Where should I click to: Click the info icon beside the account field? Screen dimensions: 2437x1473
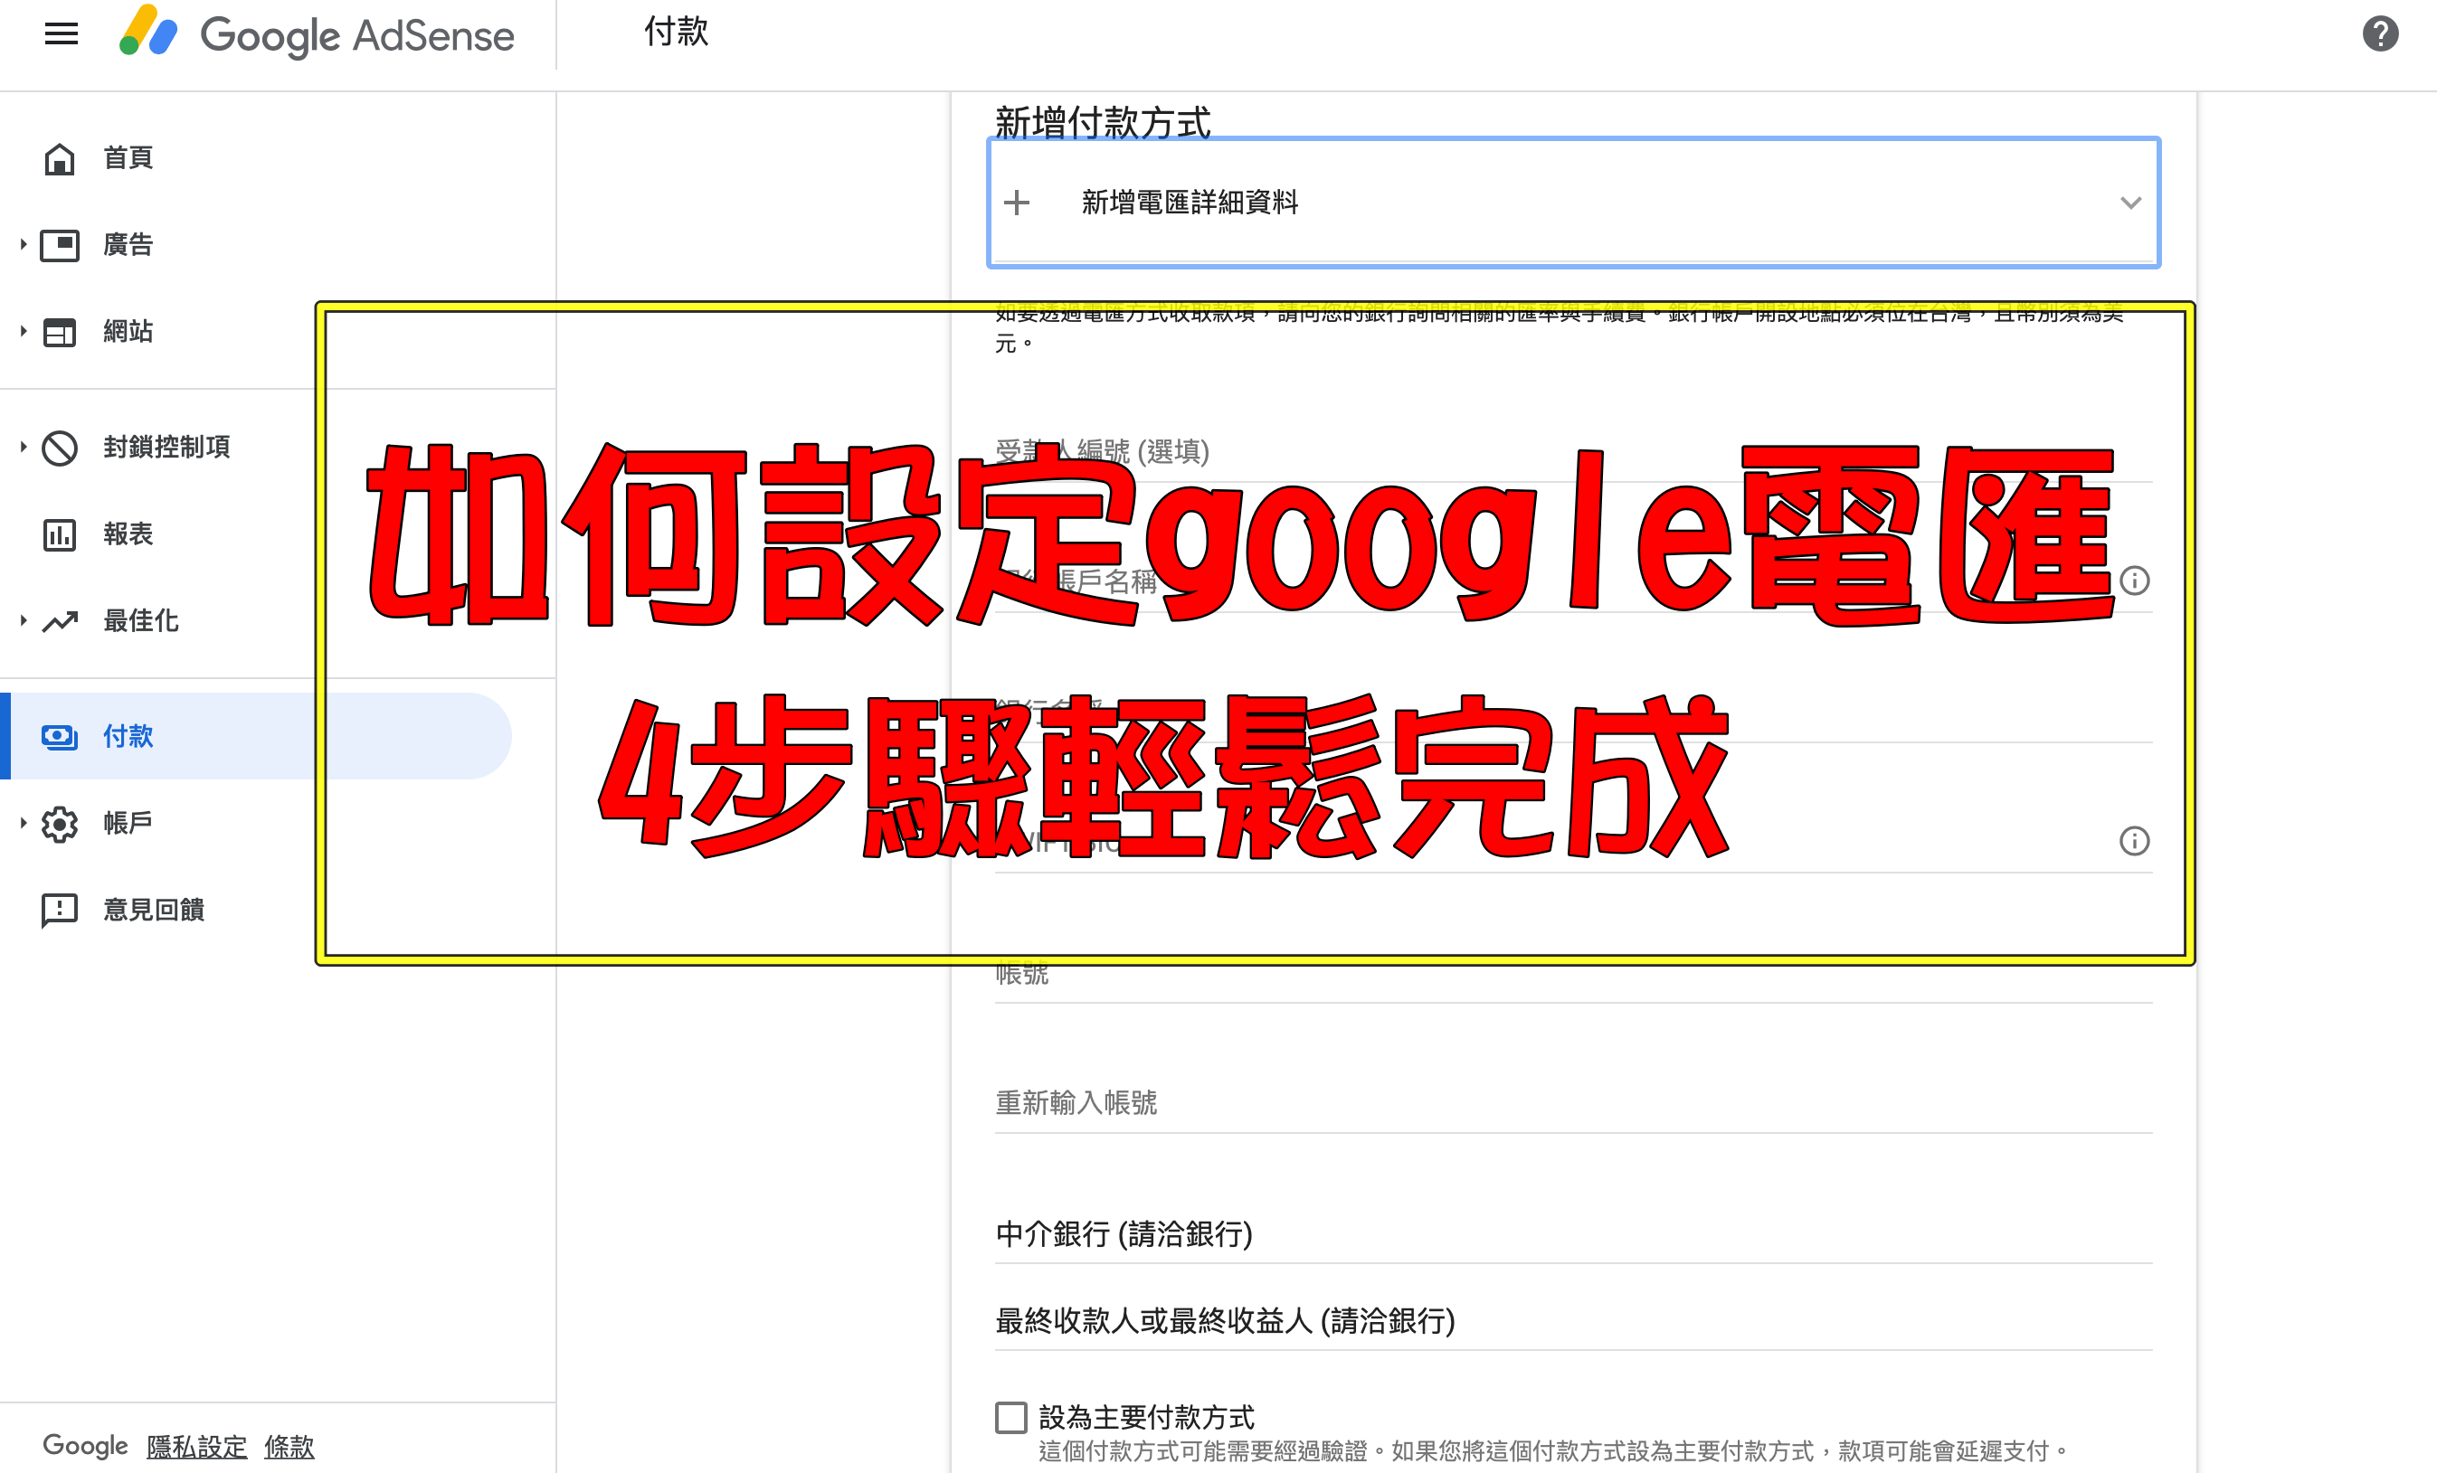2136,581
